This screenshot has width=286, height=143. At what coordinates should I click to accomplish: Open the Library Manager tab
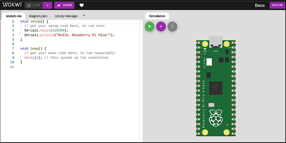[x=66, y=16]
